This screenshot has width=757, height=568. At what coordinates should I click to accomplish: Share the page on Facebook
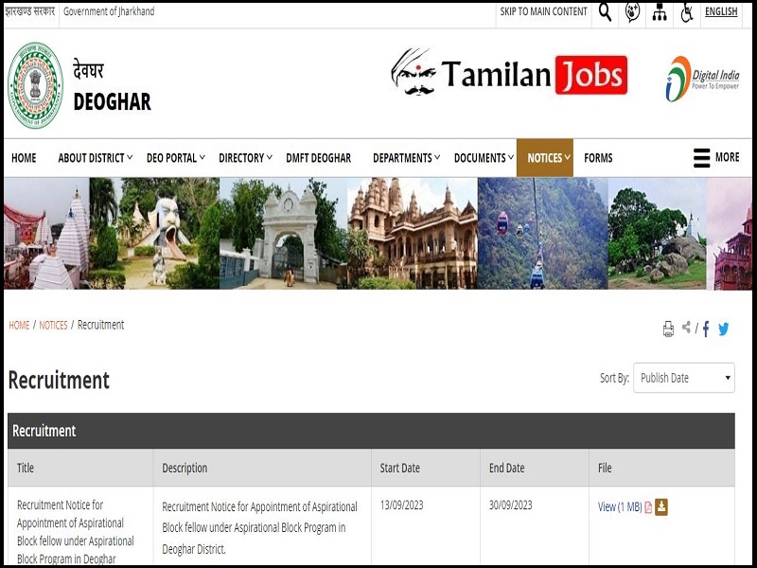click(706, 328)
